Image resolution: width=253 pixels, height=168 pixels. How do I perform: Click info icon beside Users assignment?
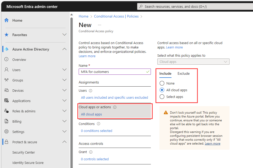(91, 91)
